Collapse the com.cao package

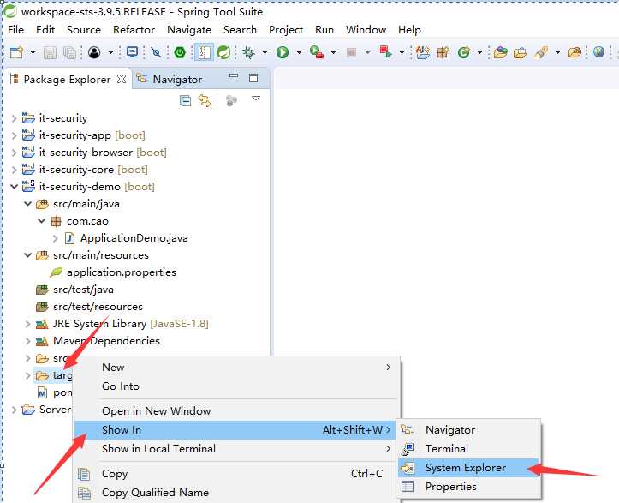tap(41, 221)
